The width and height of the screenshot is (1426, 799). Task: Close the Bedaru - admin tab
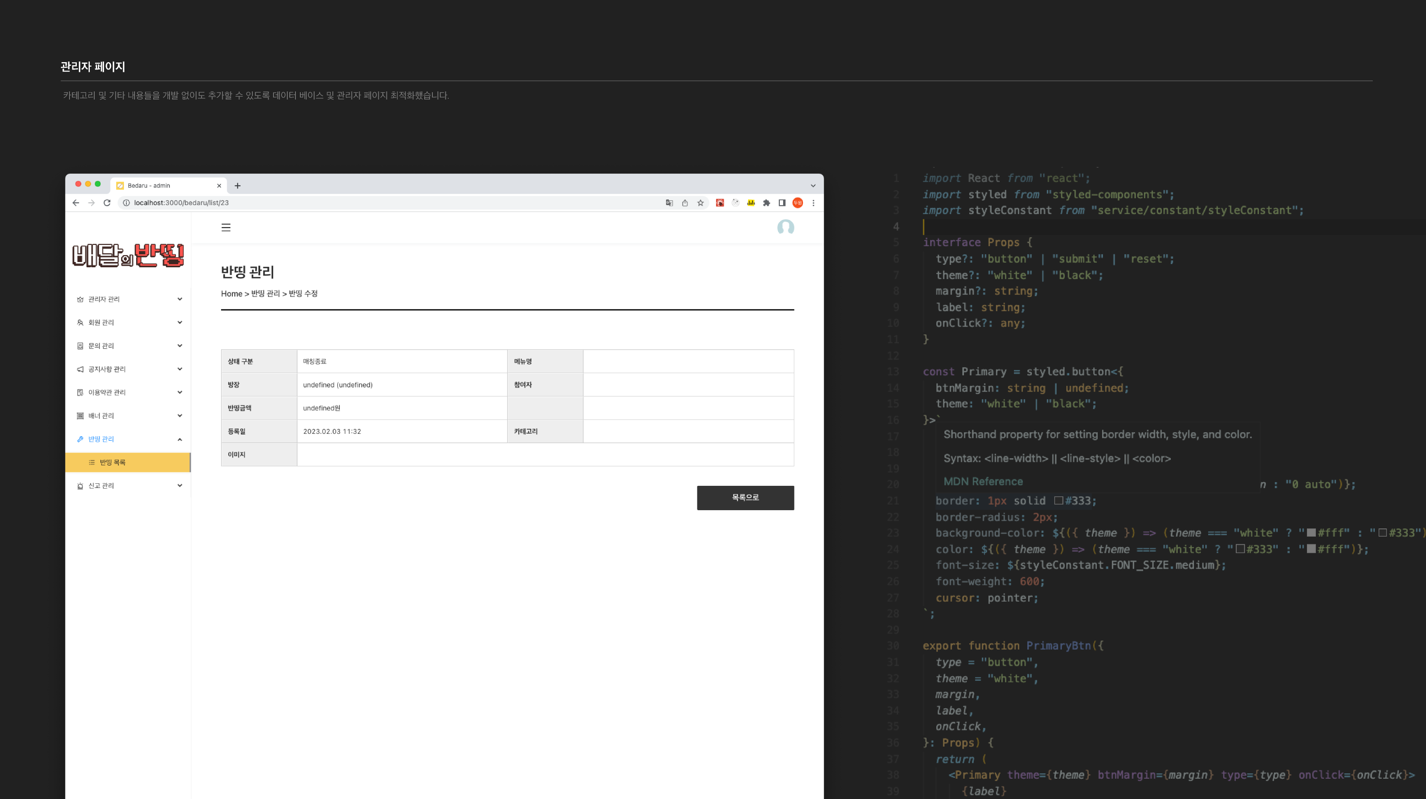219,185
